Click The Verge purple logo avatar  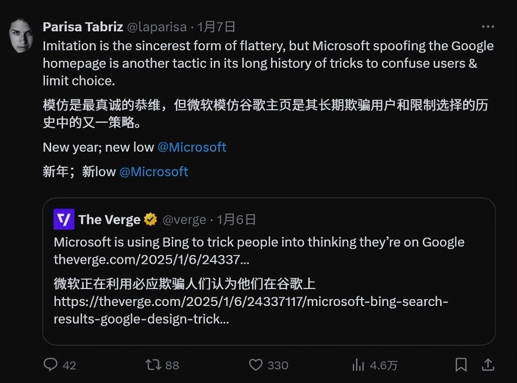coord(64,219)
